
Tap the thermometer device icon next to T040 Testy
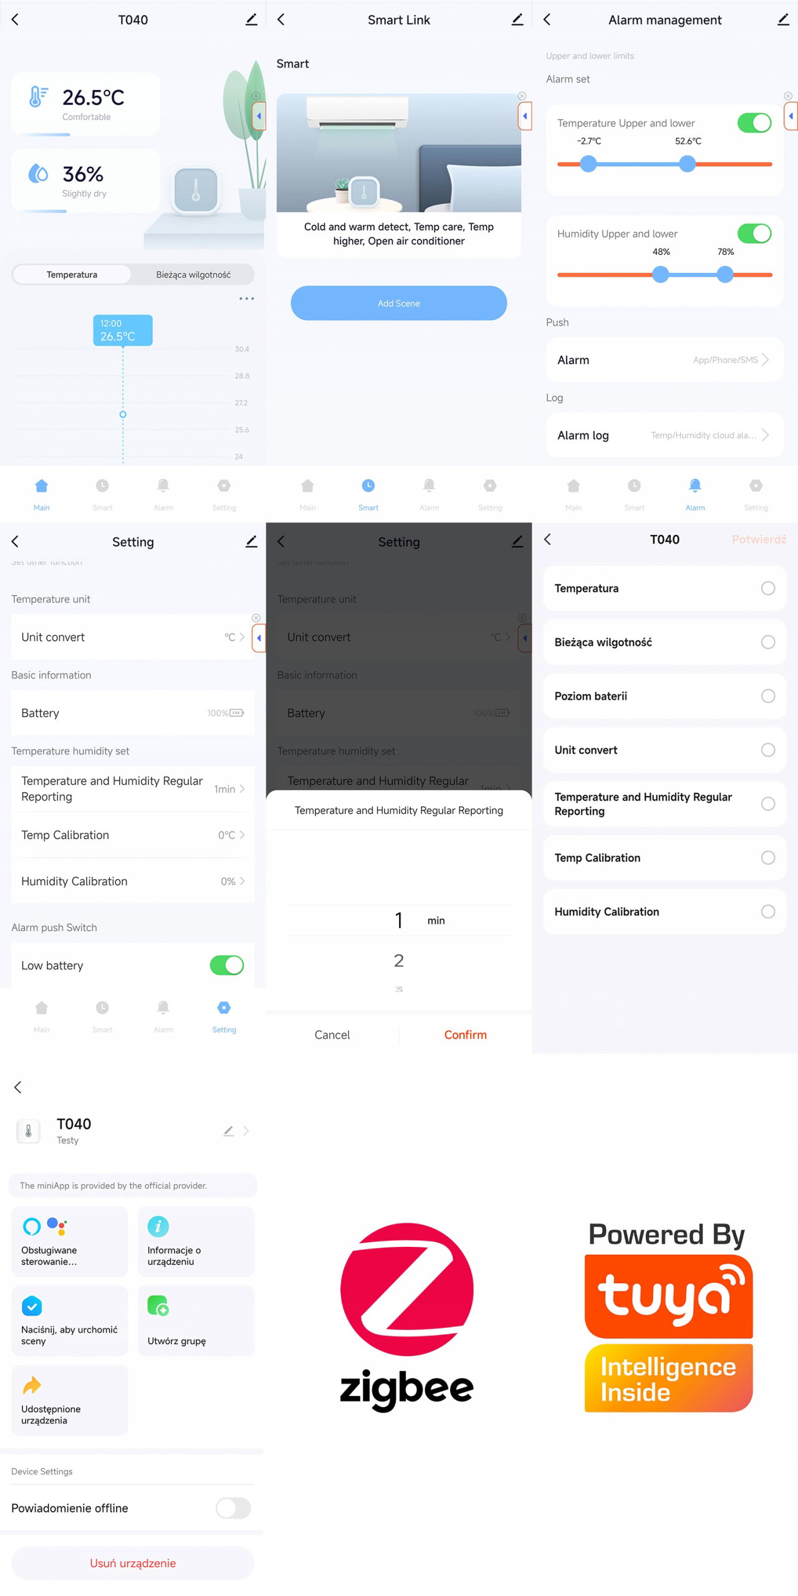[x=28, y=1130]
